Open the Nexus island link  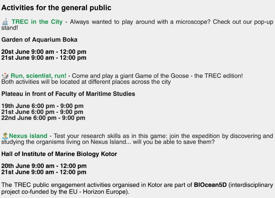28,136
